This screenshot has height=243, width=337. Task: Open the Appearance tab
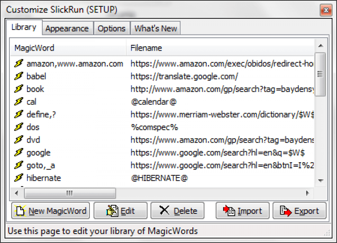67,28
